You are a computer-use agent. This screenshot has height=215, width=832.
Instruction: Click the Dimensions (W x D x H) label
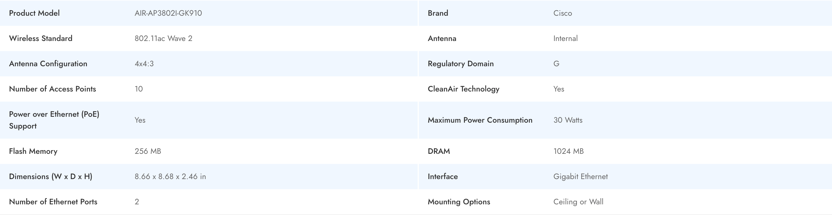pyautogui.click(x=50, y=177)
